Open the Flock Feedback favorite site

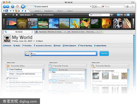(16, 70)
